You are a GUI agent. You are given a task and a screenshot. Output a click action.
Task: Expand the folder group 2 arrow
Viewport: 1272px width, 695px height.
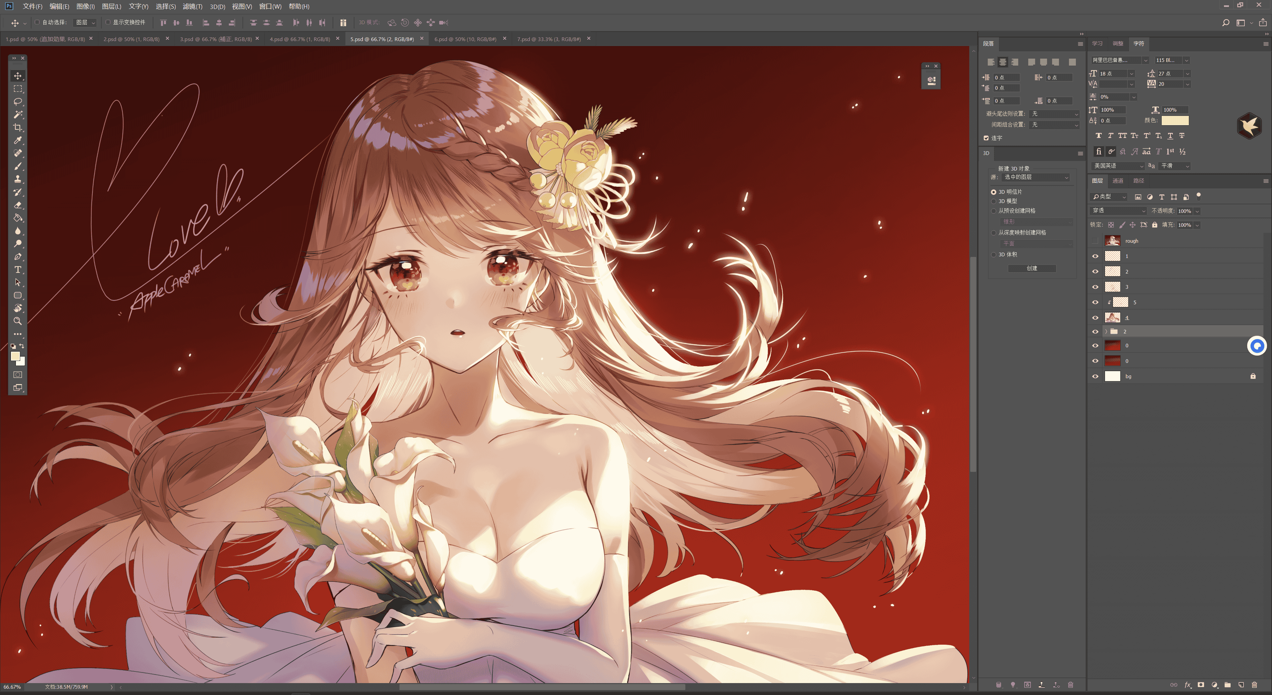tap(1106, 332)
